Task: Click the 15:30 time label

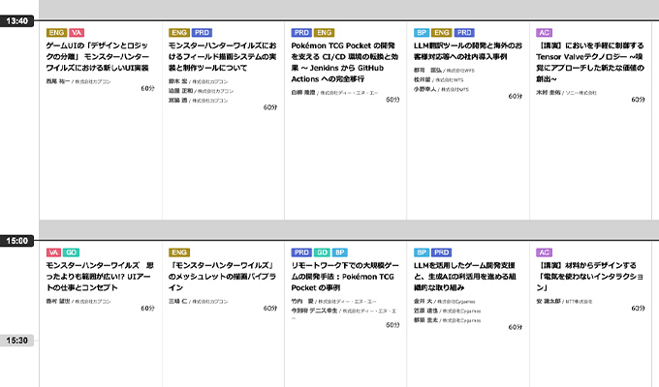Action: pos(16,341)
